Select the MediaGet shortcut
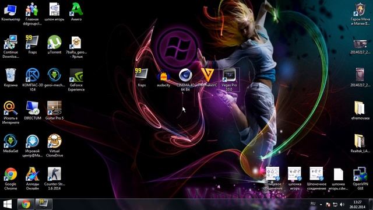Viewport: 373px width, 210px height. tap(10, 143)
